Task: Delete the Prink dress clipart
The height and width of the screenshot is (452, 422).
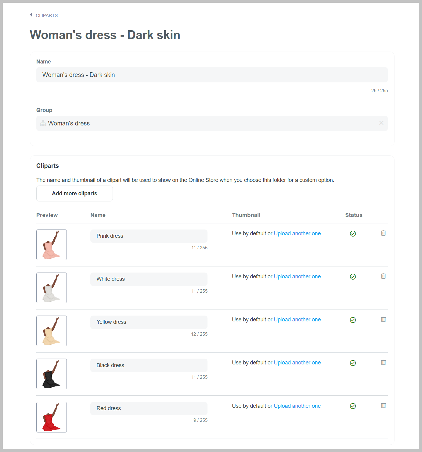Action: 383,233
